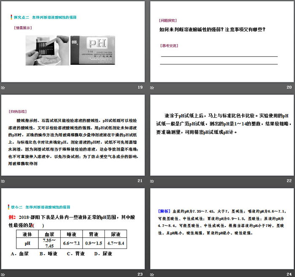Click the bottom-left logo on slide 19
This screenshot has height=277, width=295.
pyautogui.click(x=3, y=87)
